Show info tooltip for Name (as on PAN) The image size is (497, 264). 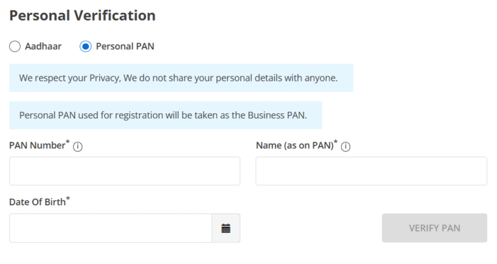(x=346, y=147)
